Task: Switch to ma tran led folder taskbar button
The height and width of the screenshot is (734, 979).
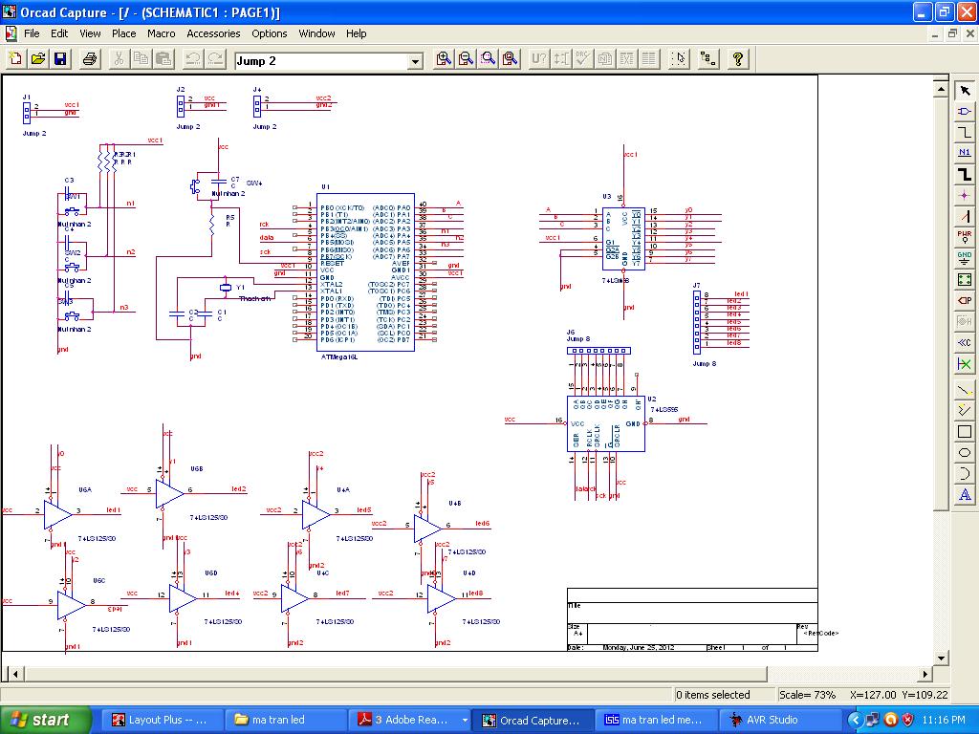Action: (284, 720)
